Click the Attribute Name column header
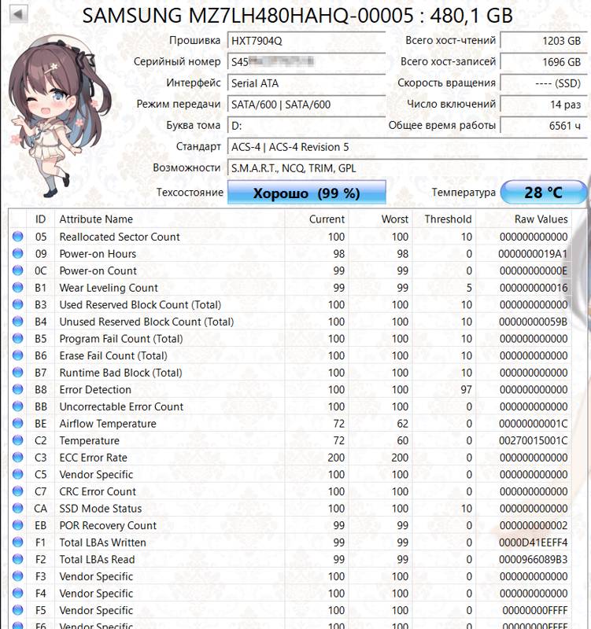 96,219
